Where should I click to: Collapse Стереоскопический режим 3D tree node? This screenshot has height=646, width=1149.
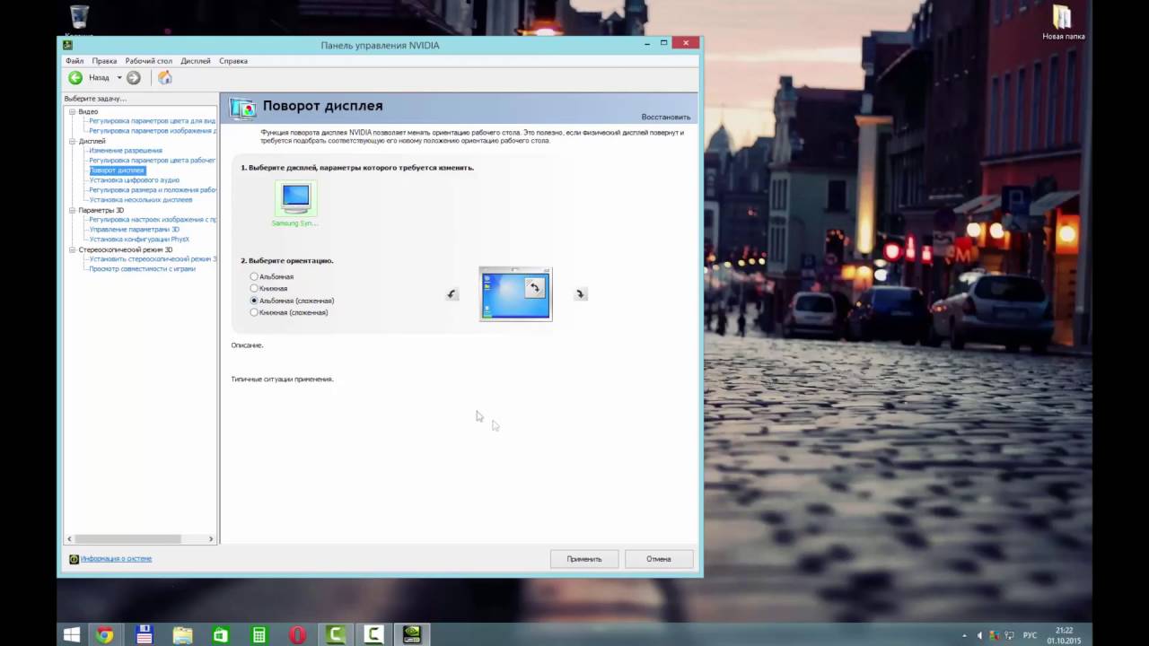(73, 250)
